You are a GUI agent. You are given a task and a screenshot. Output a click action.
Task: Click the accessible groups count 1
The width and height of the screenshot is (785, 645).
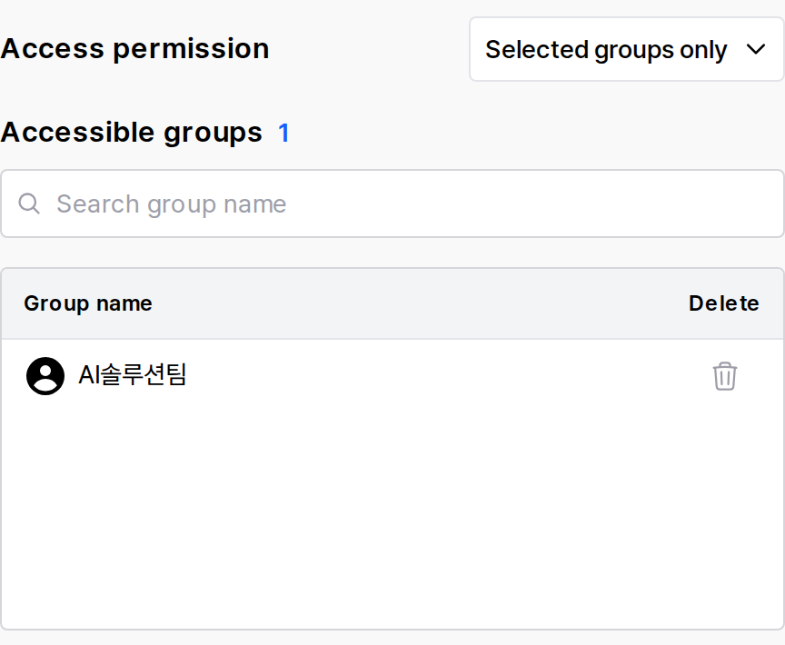283,134
